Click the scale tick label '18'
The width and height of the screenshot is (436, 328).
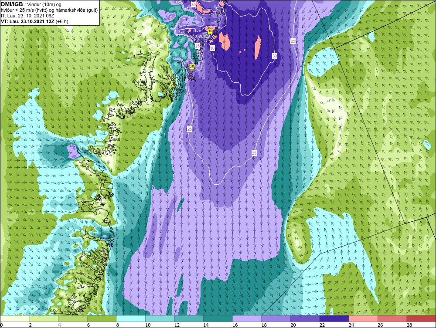pyautogui.click(x=264, y=325)
